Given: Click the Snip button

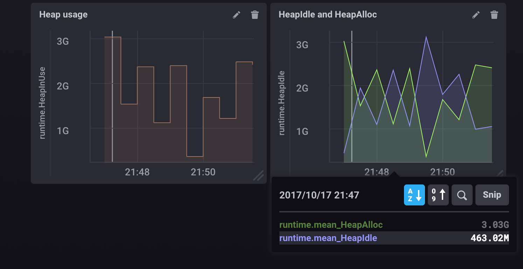Looking at the screenshot, I should coord(492,195).
